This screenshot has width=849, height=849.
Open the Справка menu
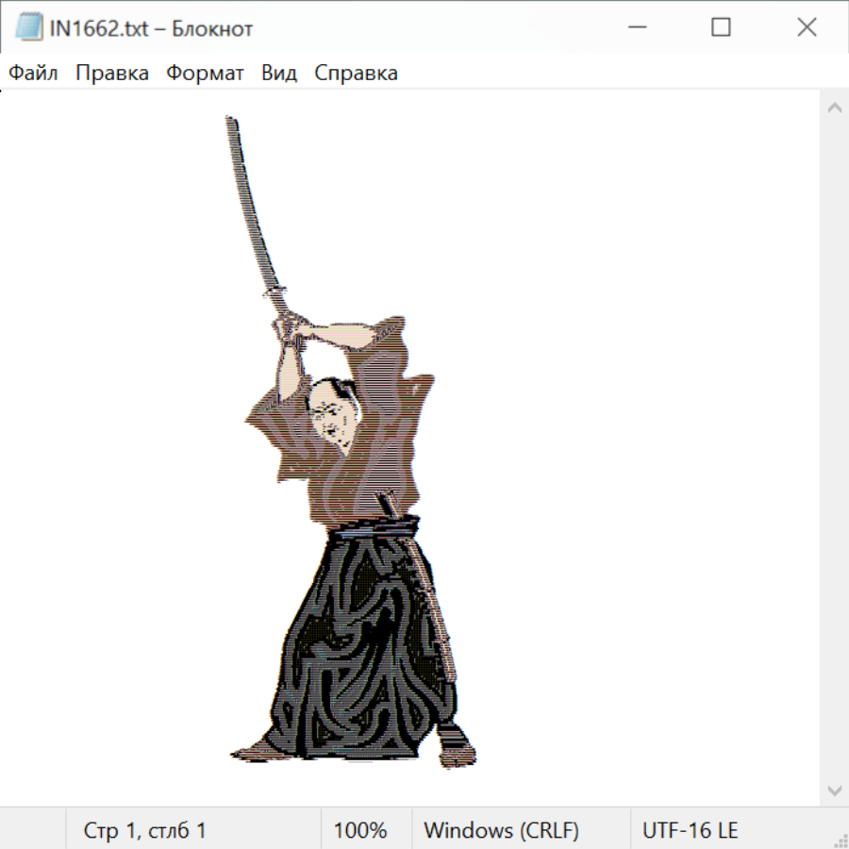pyautogui.click(x=356, y=74)
